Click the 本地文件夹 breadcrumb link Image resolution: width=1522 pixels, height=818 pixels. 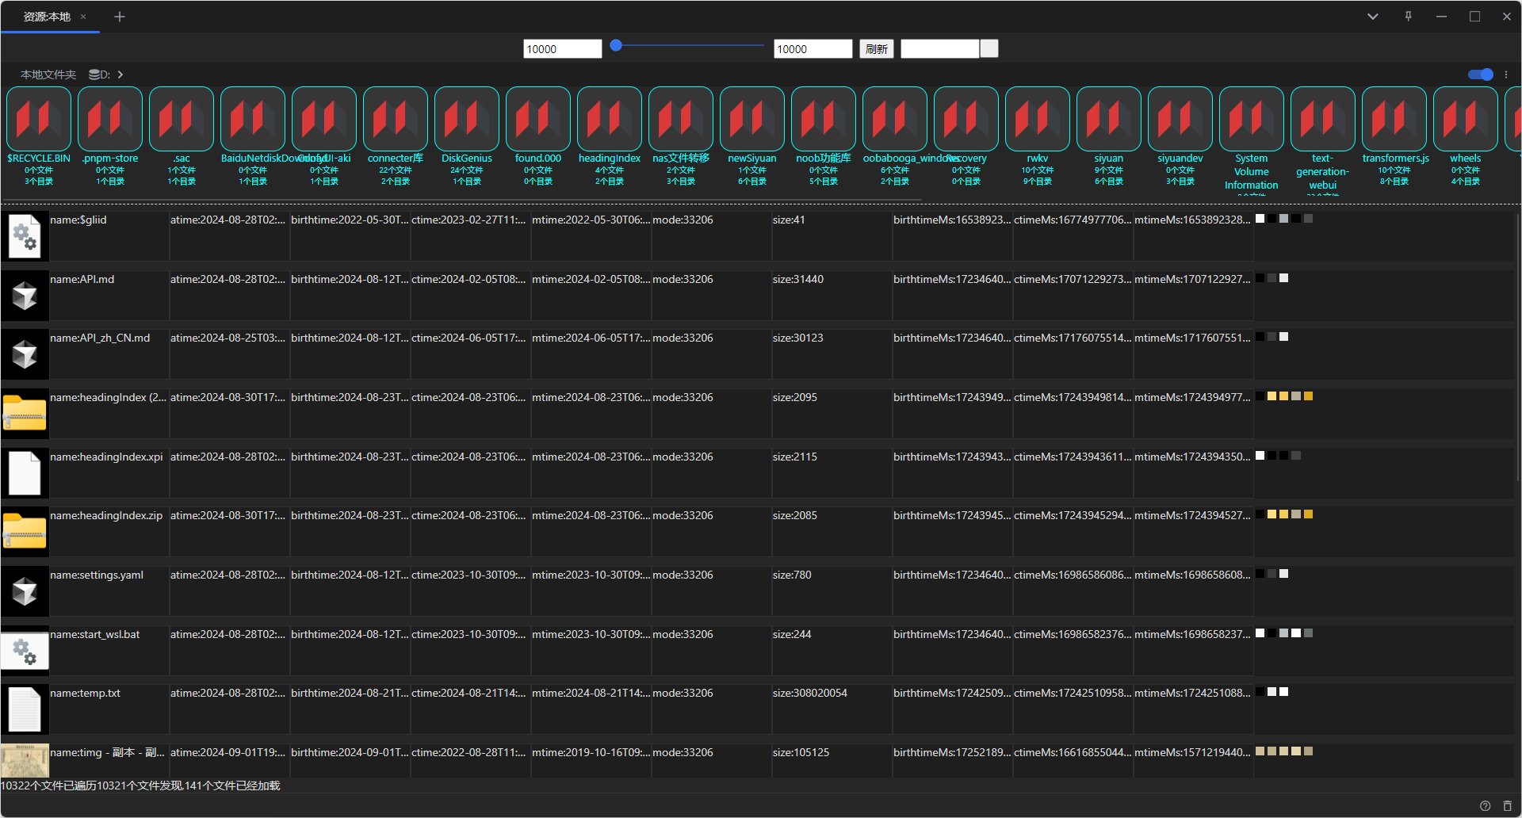tap(48, 75)
